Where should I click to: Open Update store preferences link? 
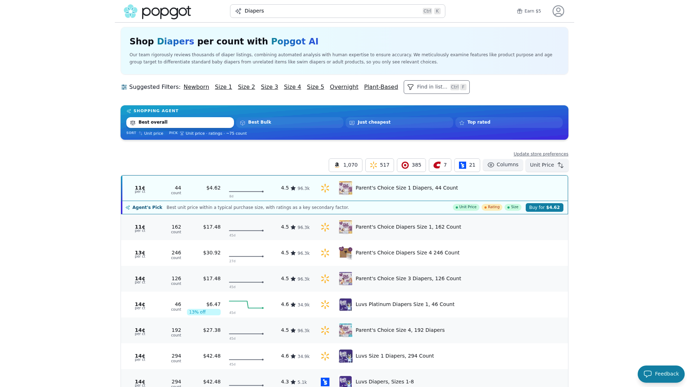(541, 154)
